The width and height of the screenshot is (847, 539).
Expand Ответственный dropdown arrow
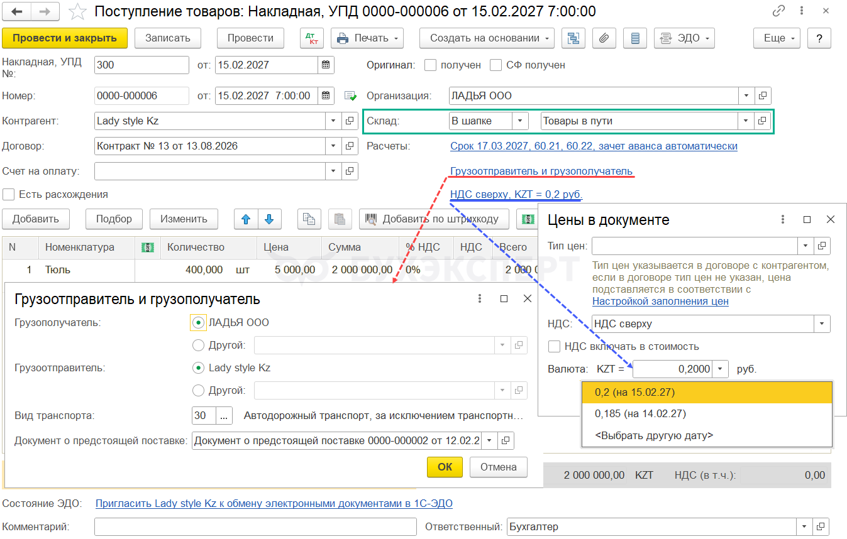[805, 526]
